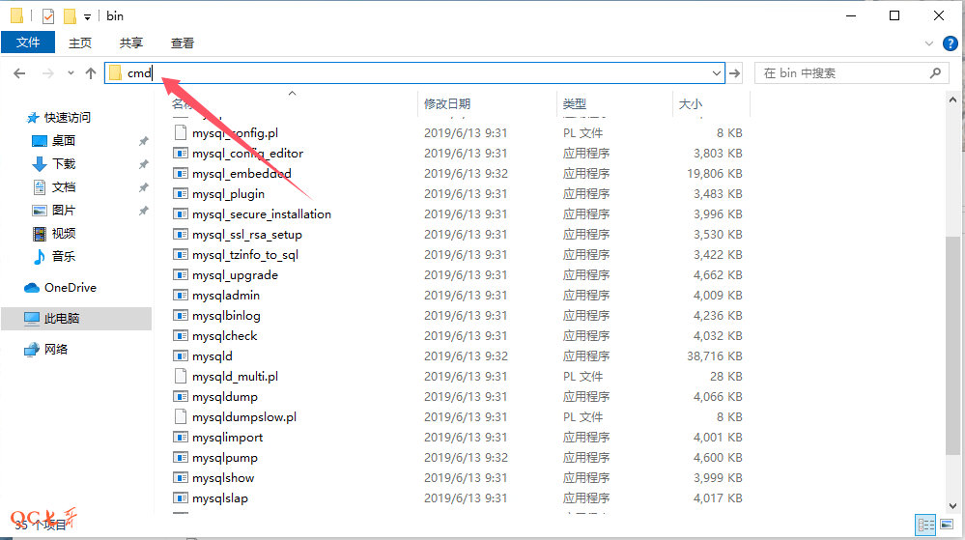Click the Properties icon in title bar
The width and height of the screenshot is (965, 540).
click(x=48, y=16)
